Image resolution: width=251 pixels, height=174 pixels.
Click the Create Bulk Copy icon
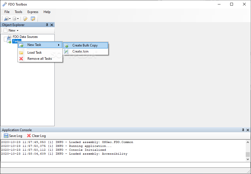pos(66,46)
